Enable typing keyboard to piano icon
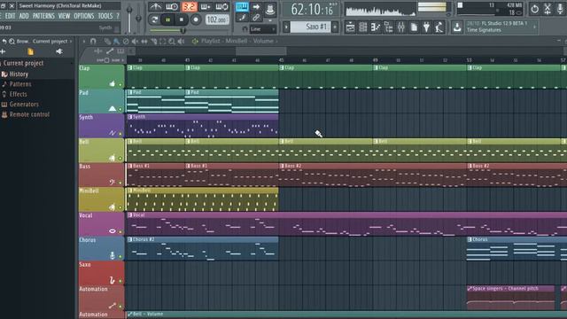 242,6
